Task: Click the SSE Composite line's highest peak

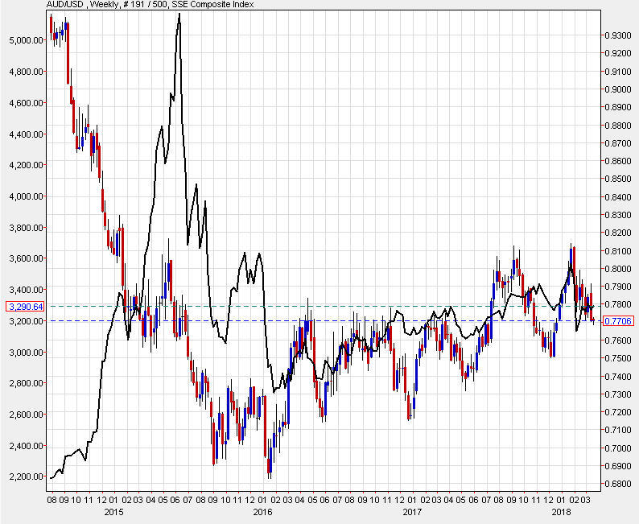Action: point(179,14)
